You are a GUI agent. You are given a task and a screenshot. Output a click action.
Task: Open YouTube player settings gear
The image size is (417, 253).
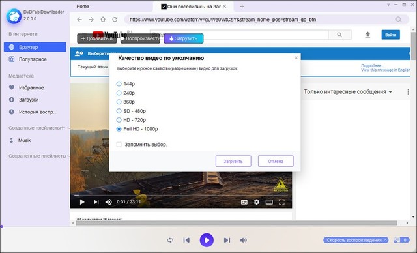point(256,202)
